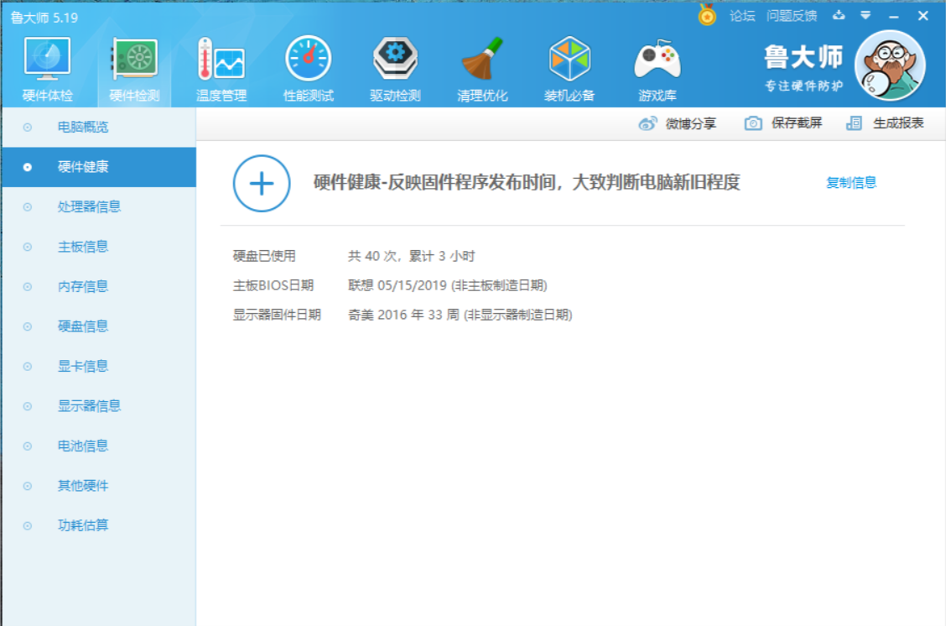The height and width of the screenshot is (626, 946).
Task: Click the report icon for 生成报表
Action: pos(854,123)
